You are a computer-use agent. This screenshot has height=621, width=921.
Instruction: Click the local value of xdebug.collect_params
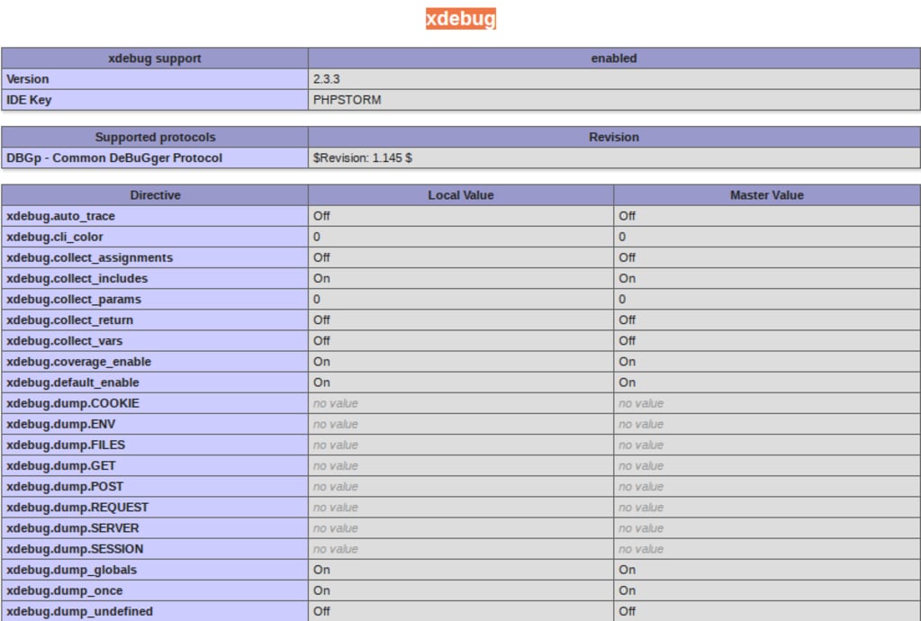pyautogui.click(x=317, y=300)
